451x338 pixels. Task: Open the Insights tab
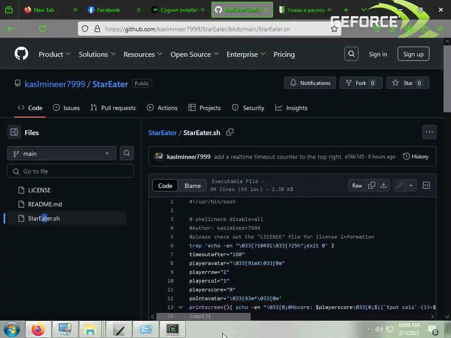[x=292, y=108]
